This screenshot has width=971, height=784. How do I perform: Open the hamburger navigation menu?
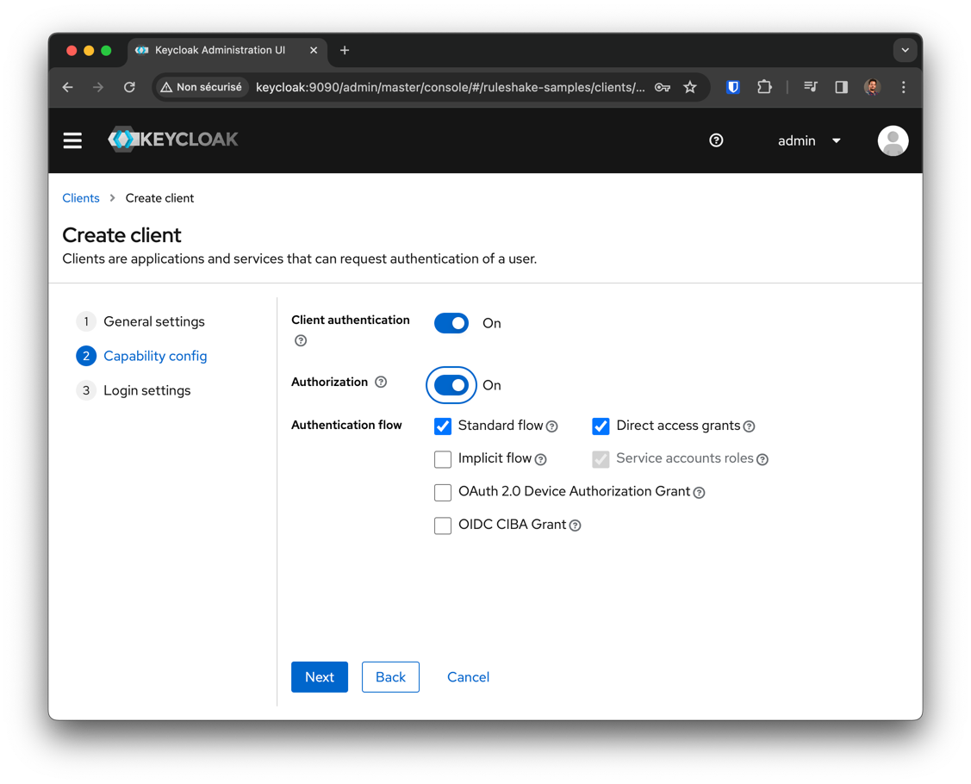(72, 140)
